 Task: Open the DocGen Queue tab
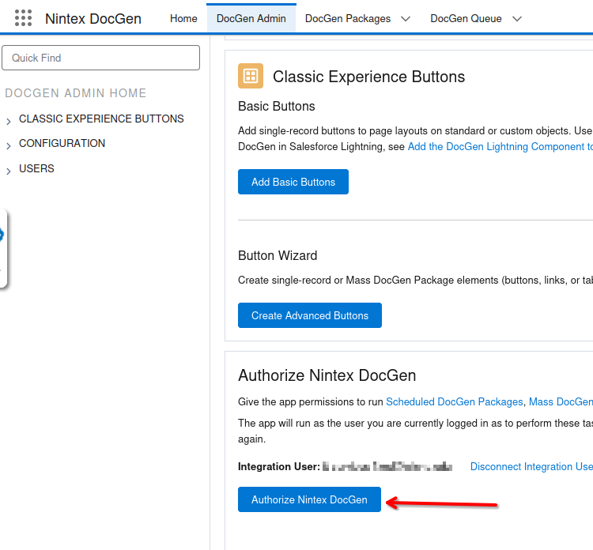coord(466,18)
